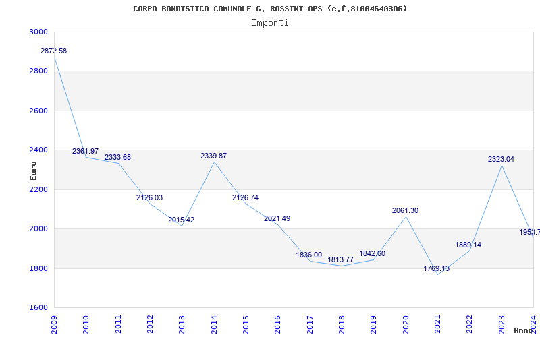Screen dimensions: 540x337
Task: Click the data label 2061.30
Action: [406, 210]
